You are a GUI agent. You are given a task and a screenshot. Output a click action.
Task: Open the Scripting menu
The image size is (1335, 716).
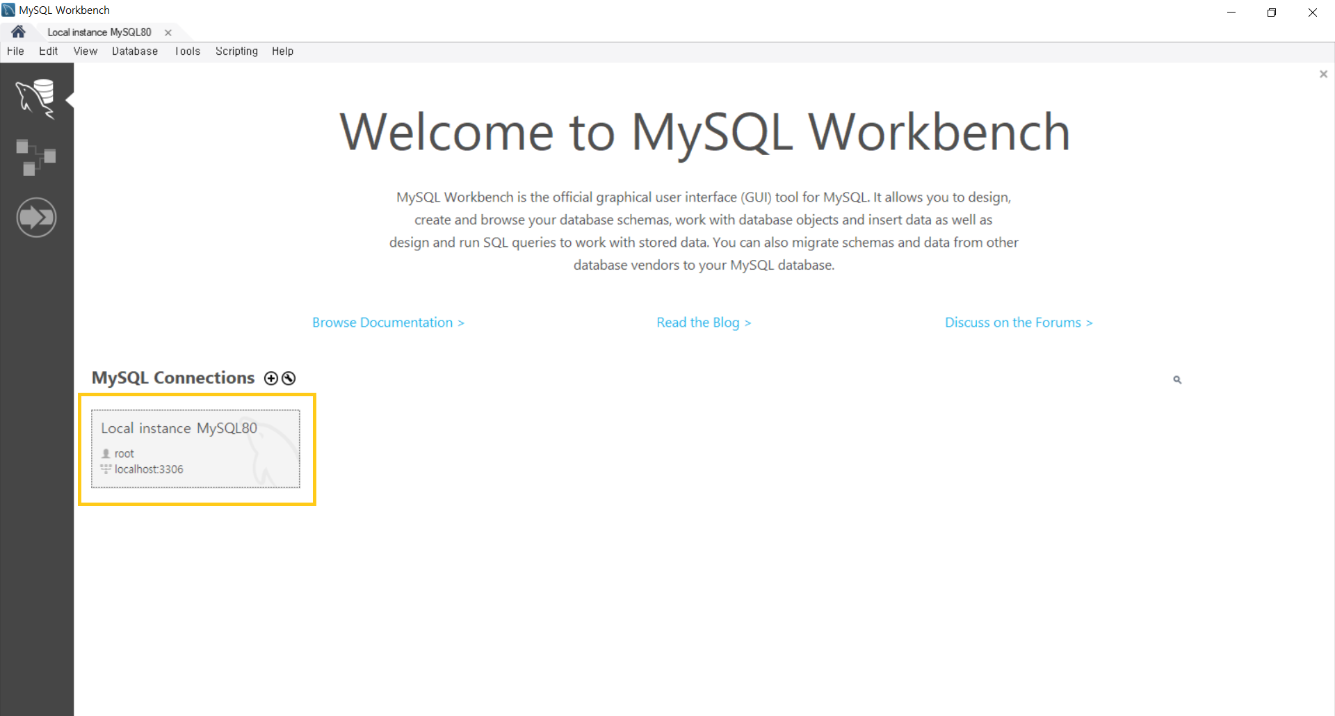[x=236, y=51]
